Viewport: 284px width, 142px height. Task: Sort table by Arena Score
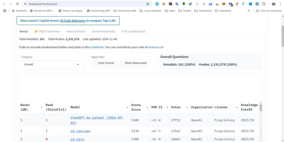coord(147,107)
